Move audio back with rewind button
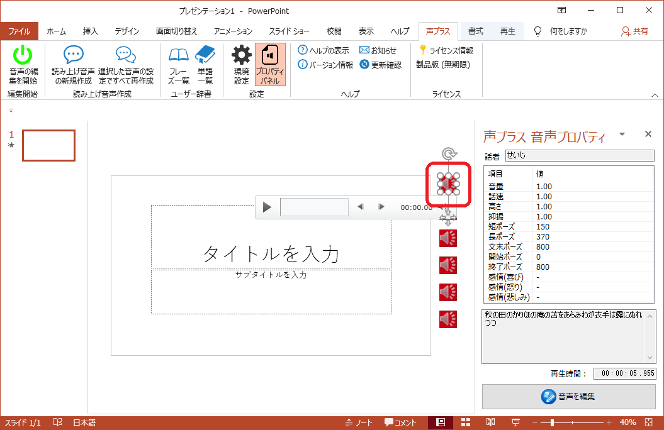 pos(361,207)
